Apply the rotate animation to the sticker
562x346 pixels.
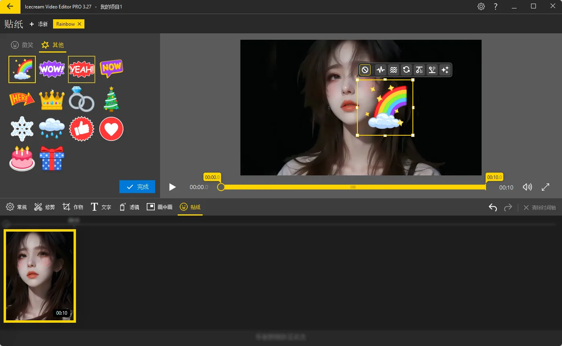pyautogui.click(x=406, y=70)
